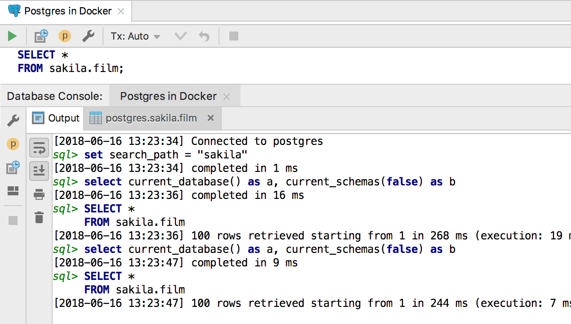
Task: Click 'FROM sakila.film;' in the query editor
Action: (x=71, y=68)
